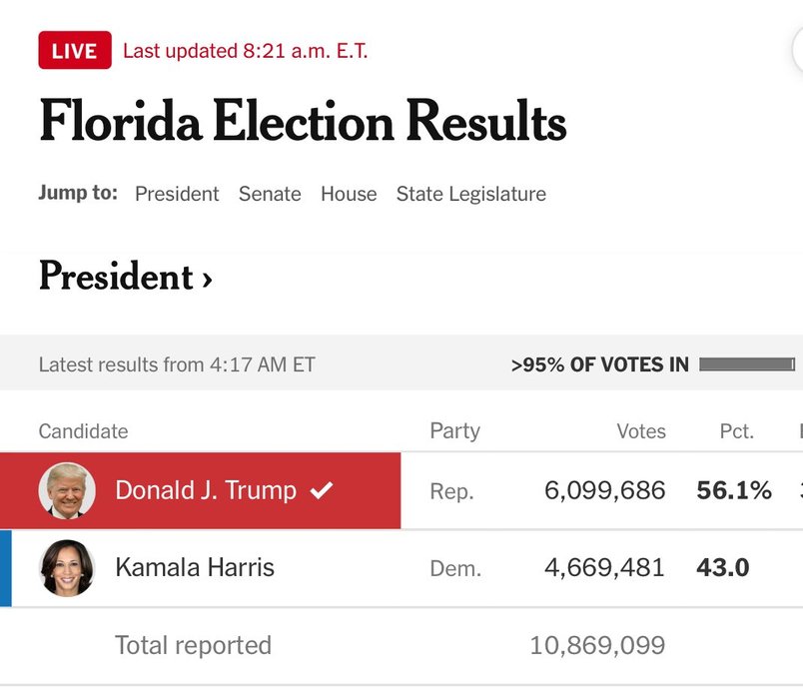This screenshot has height=699, width=803.
Task: Click the blue Democratic color bar
Action: pos(6,568)
